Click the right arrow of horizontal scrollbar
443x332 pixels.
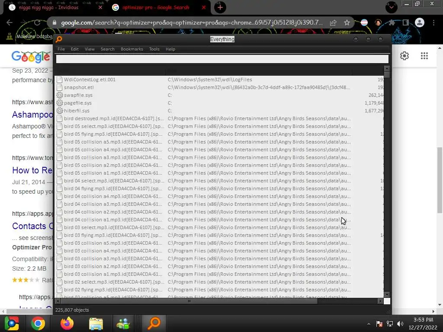(x=380, y=301)
